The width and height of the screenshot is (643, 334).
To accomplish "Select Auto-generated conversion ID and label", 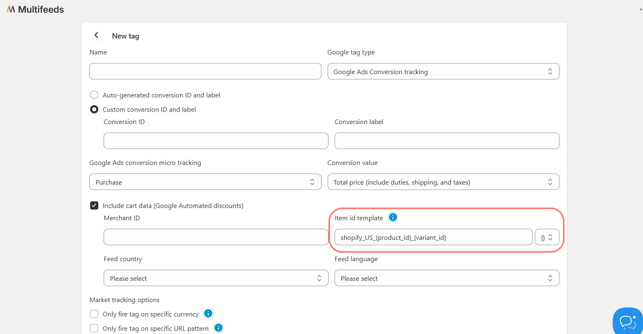I will (94, 95).
